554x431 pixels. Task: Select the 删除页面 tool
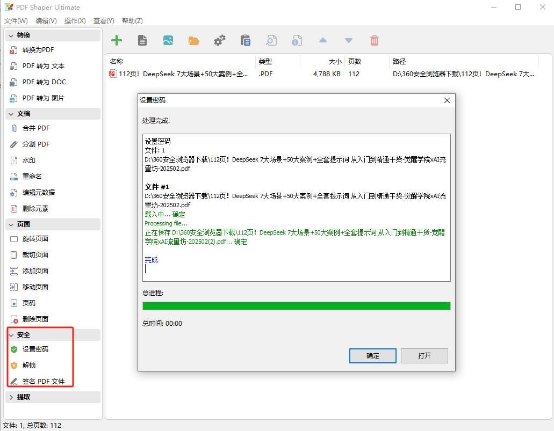pyautogui.click(x=35, y=319)
